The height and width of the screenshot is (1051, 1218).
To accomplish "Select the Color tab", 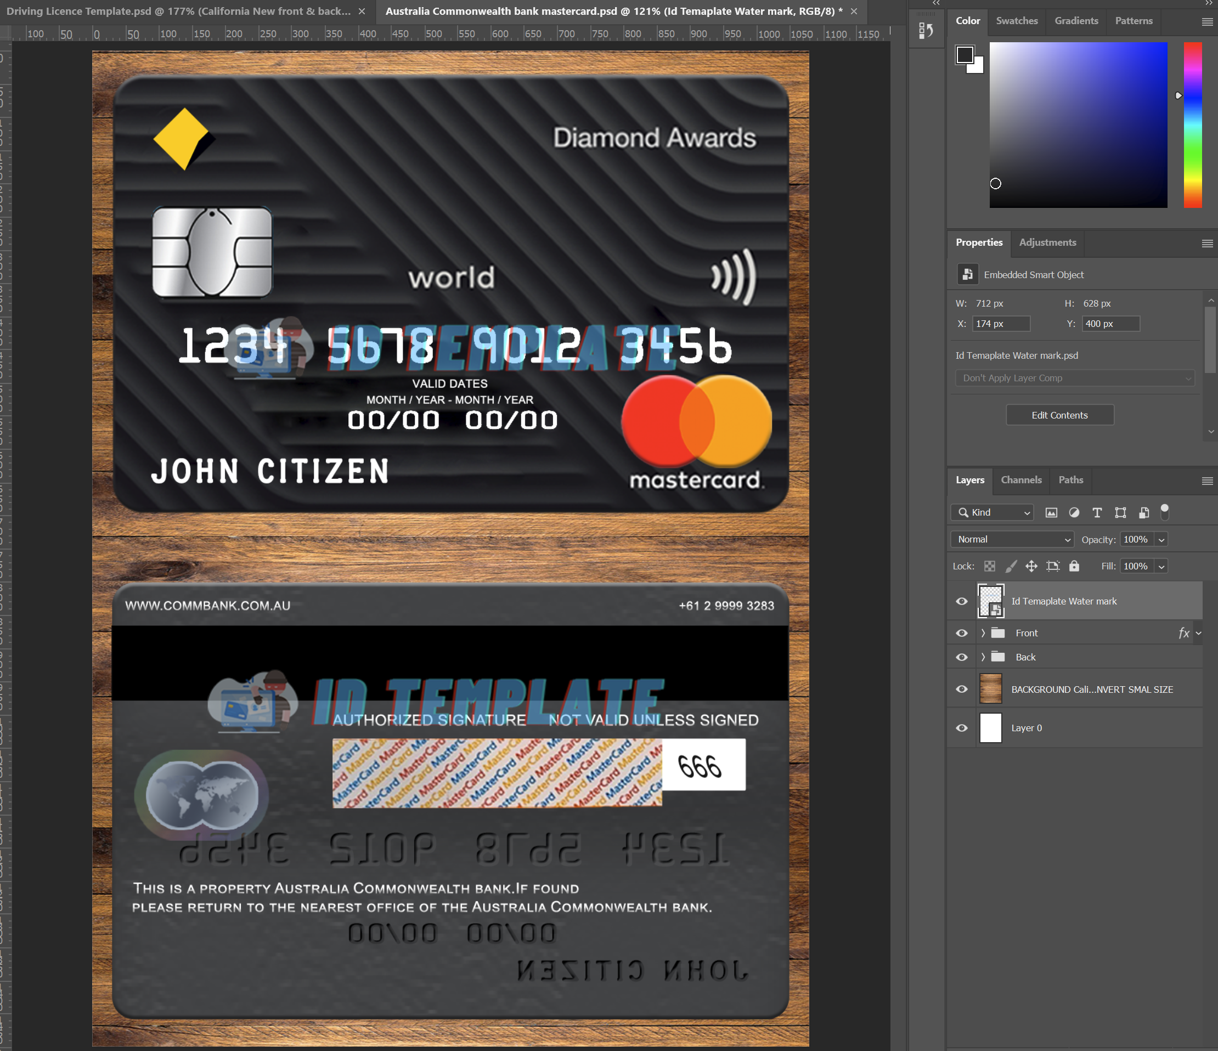I will 968,21.
